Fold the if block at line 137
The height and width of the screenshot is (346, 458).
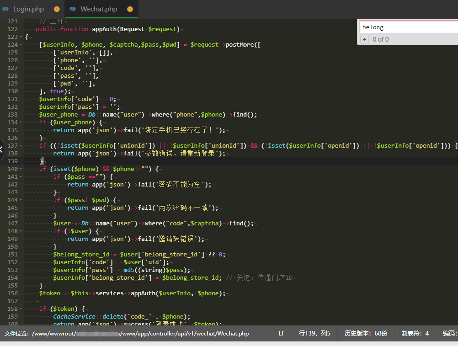point(21,146)
